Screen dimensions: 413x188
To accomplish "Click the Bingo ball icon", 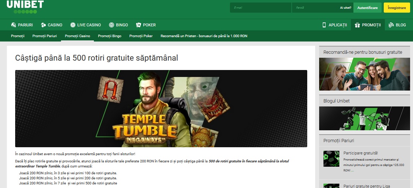I will pos(112,25).
